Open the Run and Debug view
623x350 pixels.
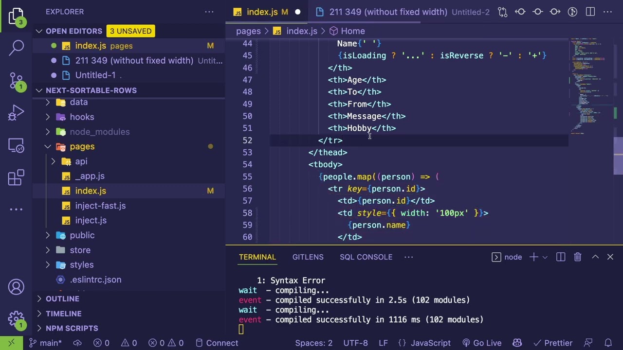coord(16,113)
